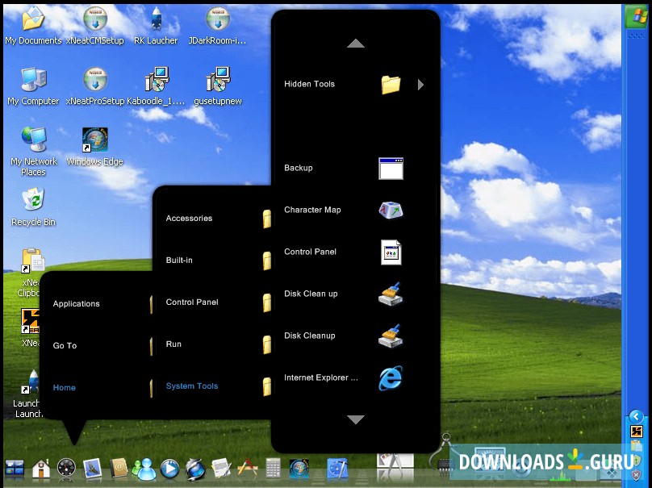Open Control Panel via its System Tools icon
The height and width of the screenshot is (488, 652).
[x=390, y=252]
